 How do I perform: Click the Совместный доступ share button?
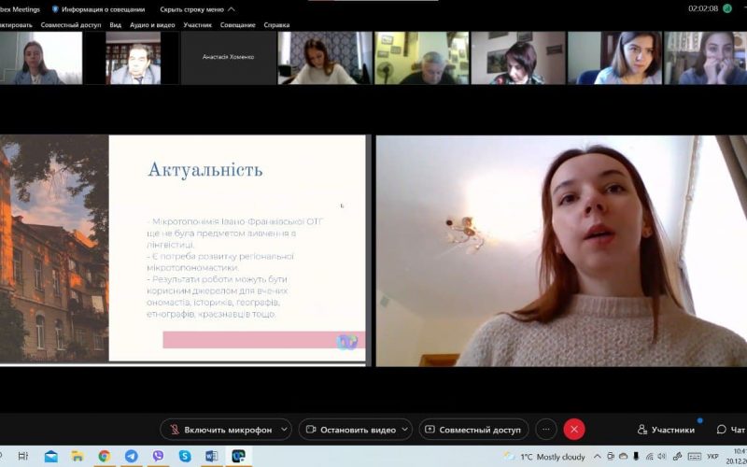tap(473, 430)
